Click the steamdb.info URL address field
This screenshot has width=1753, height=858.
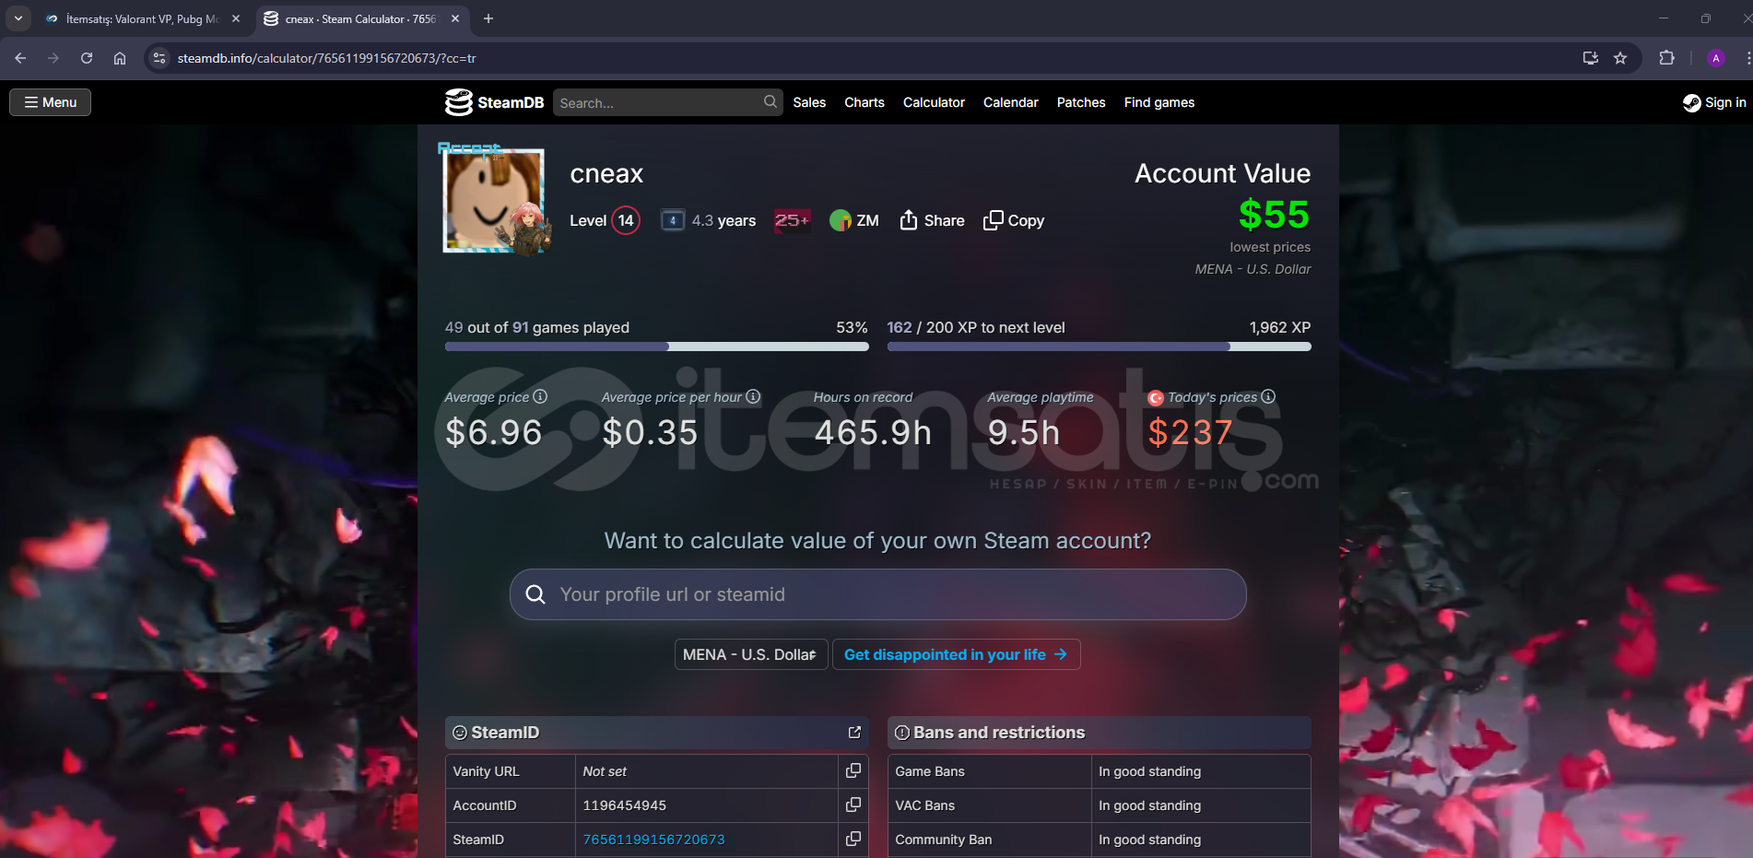click(326, 58)
